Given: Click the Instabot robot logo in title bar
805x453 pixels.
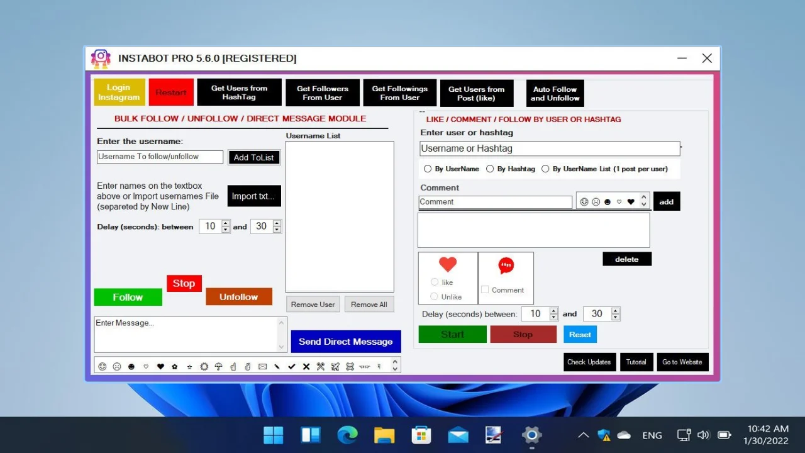Looking at the screenshot, I should 101,59.
